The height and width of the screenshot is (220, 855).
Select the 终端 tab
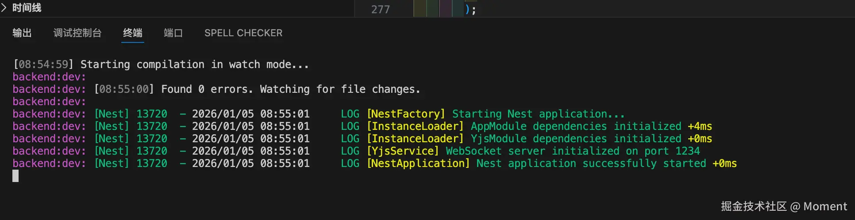[133, 33]
